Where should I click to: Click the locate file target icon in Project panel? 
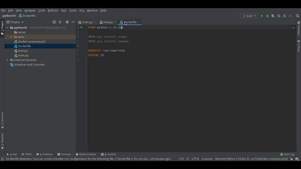click(x=54, y=22)
